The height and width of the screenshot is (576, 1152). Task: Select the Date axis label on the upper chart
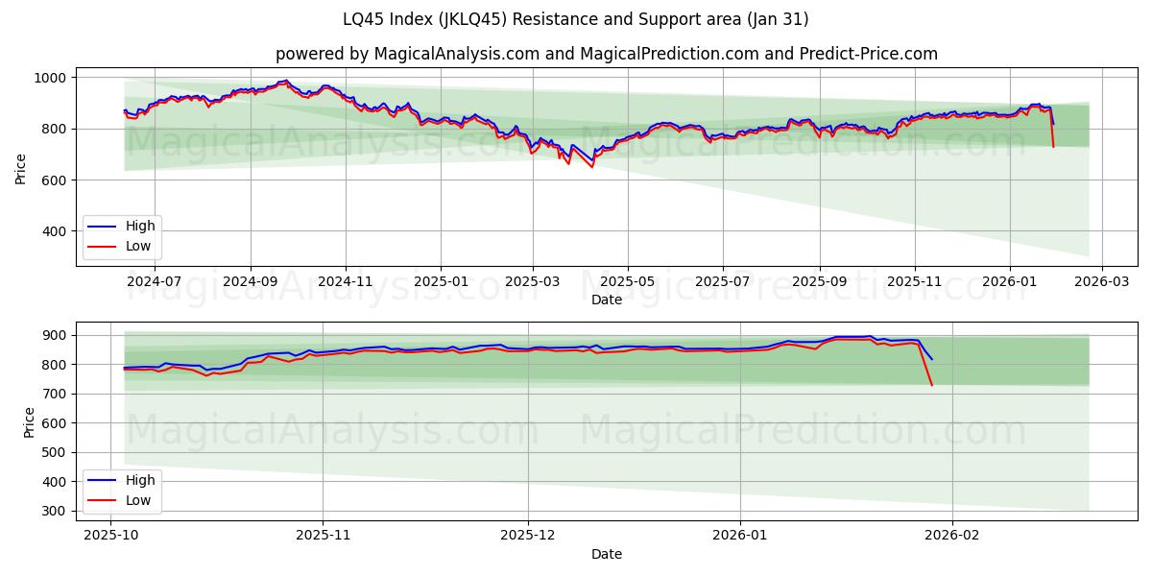[605, 301]
